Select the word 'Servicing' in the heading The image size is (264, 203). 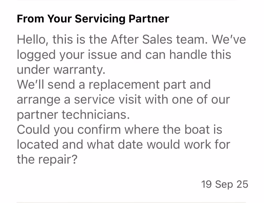tap(100, 19)
